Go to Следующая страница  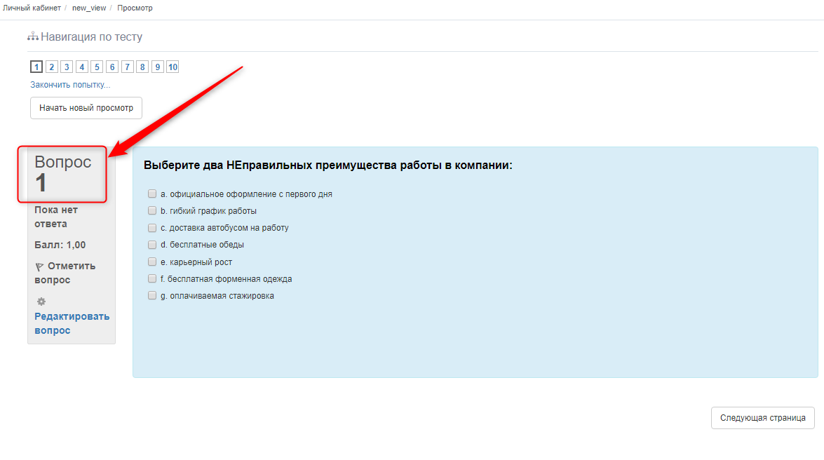[x=762, y=418]
